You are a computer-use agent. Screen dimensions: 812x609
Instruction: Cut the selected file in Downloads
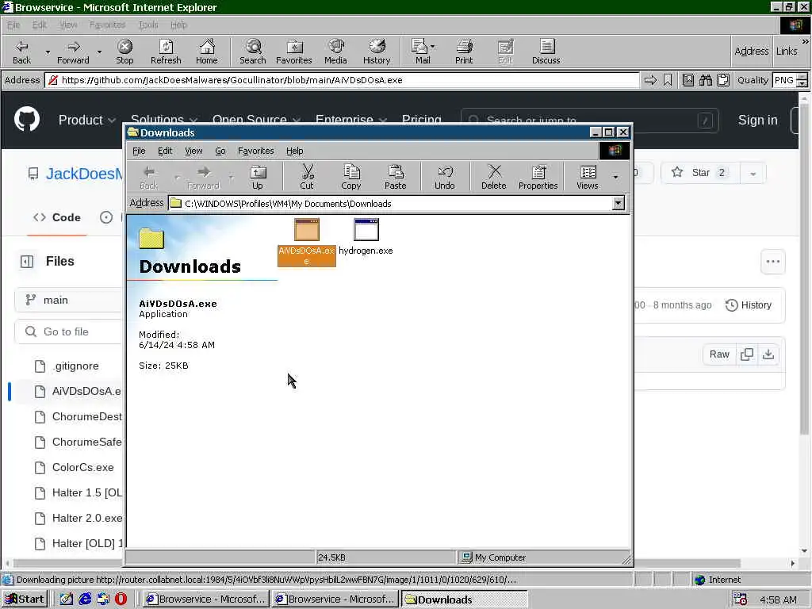[307, 178]
